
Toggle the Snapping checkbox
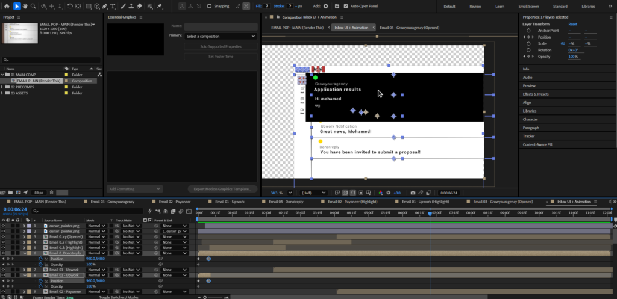click(209, 6)
